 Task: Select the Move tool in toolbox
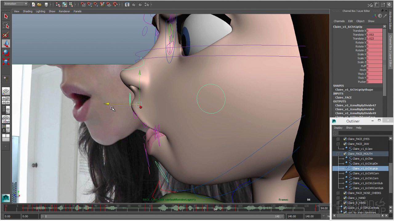click(6, 43)
